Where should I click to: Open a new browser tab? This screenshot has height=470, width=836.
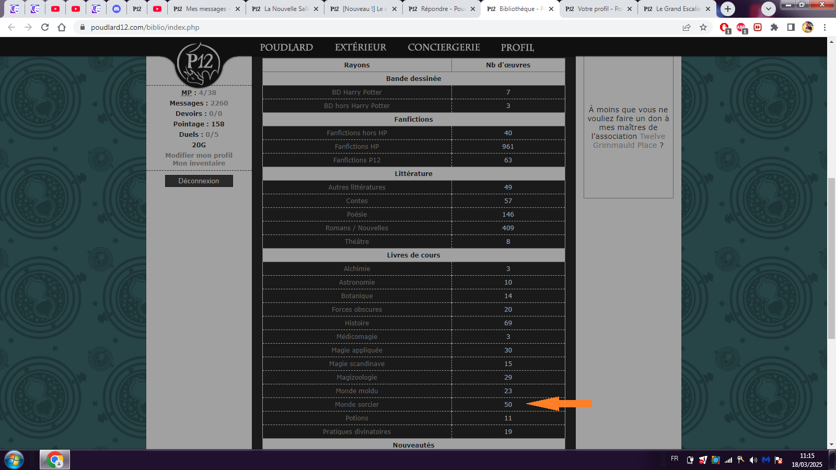pyautogui.click(x=728, y=9)
